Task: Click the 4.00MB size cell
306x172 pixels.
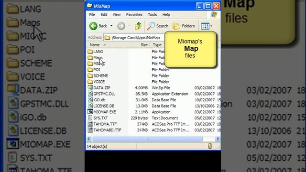Action: [x=141, y=88]
